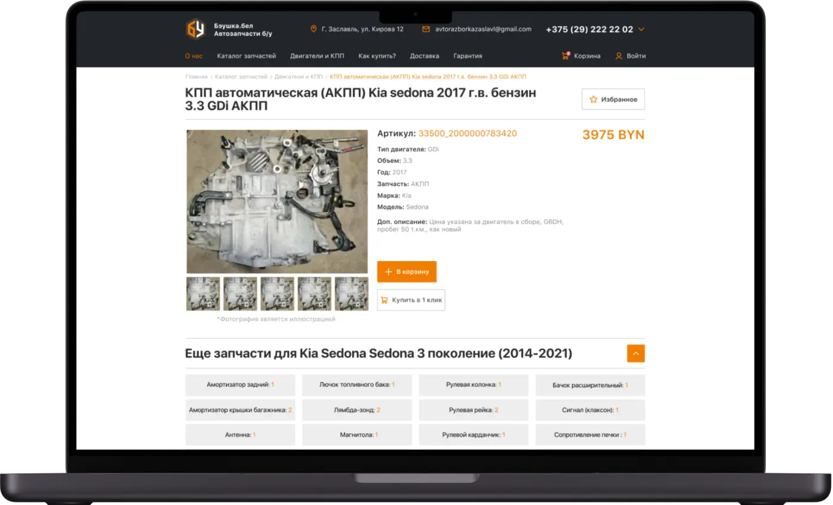Open the Доставка menu item

click(425, 56)
